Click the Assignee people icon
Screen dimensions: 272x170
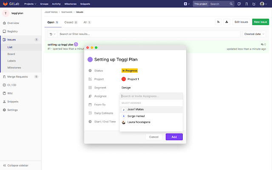point(90,96)
